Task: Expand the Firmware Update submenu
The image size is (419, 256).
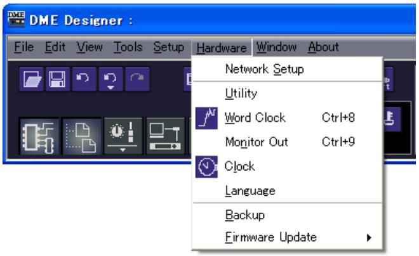Action: (287, 238)
